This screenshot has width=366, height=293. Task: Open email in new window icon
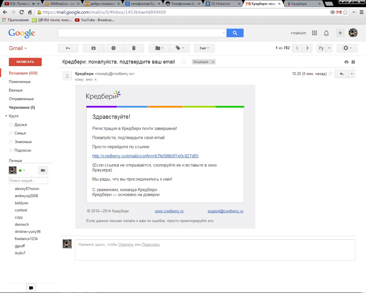[353, 62]
